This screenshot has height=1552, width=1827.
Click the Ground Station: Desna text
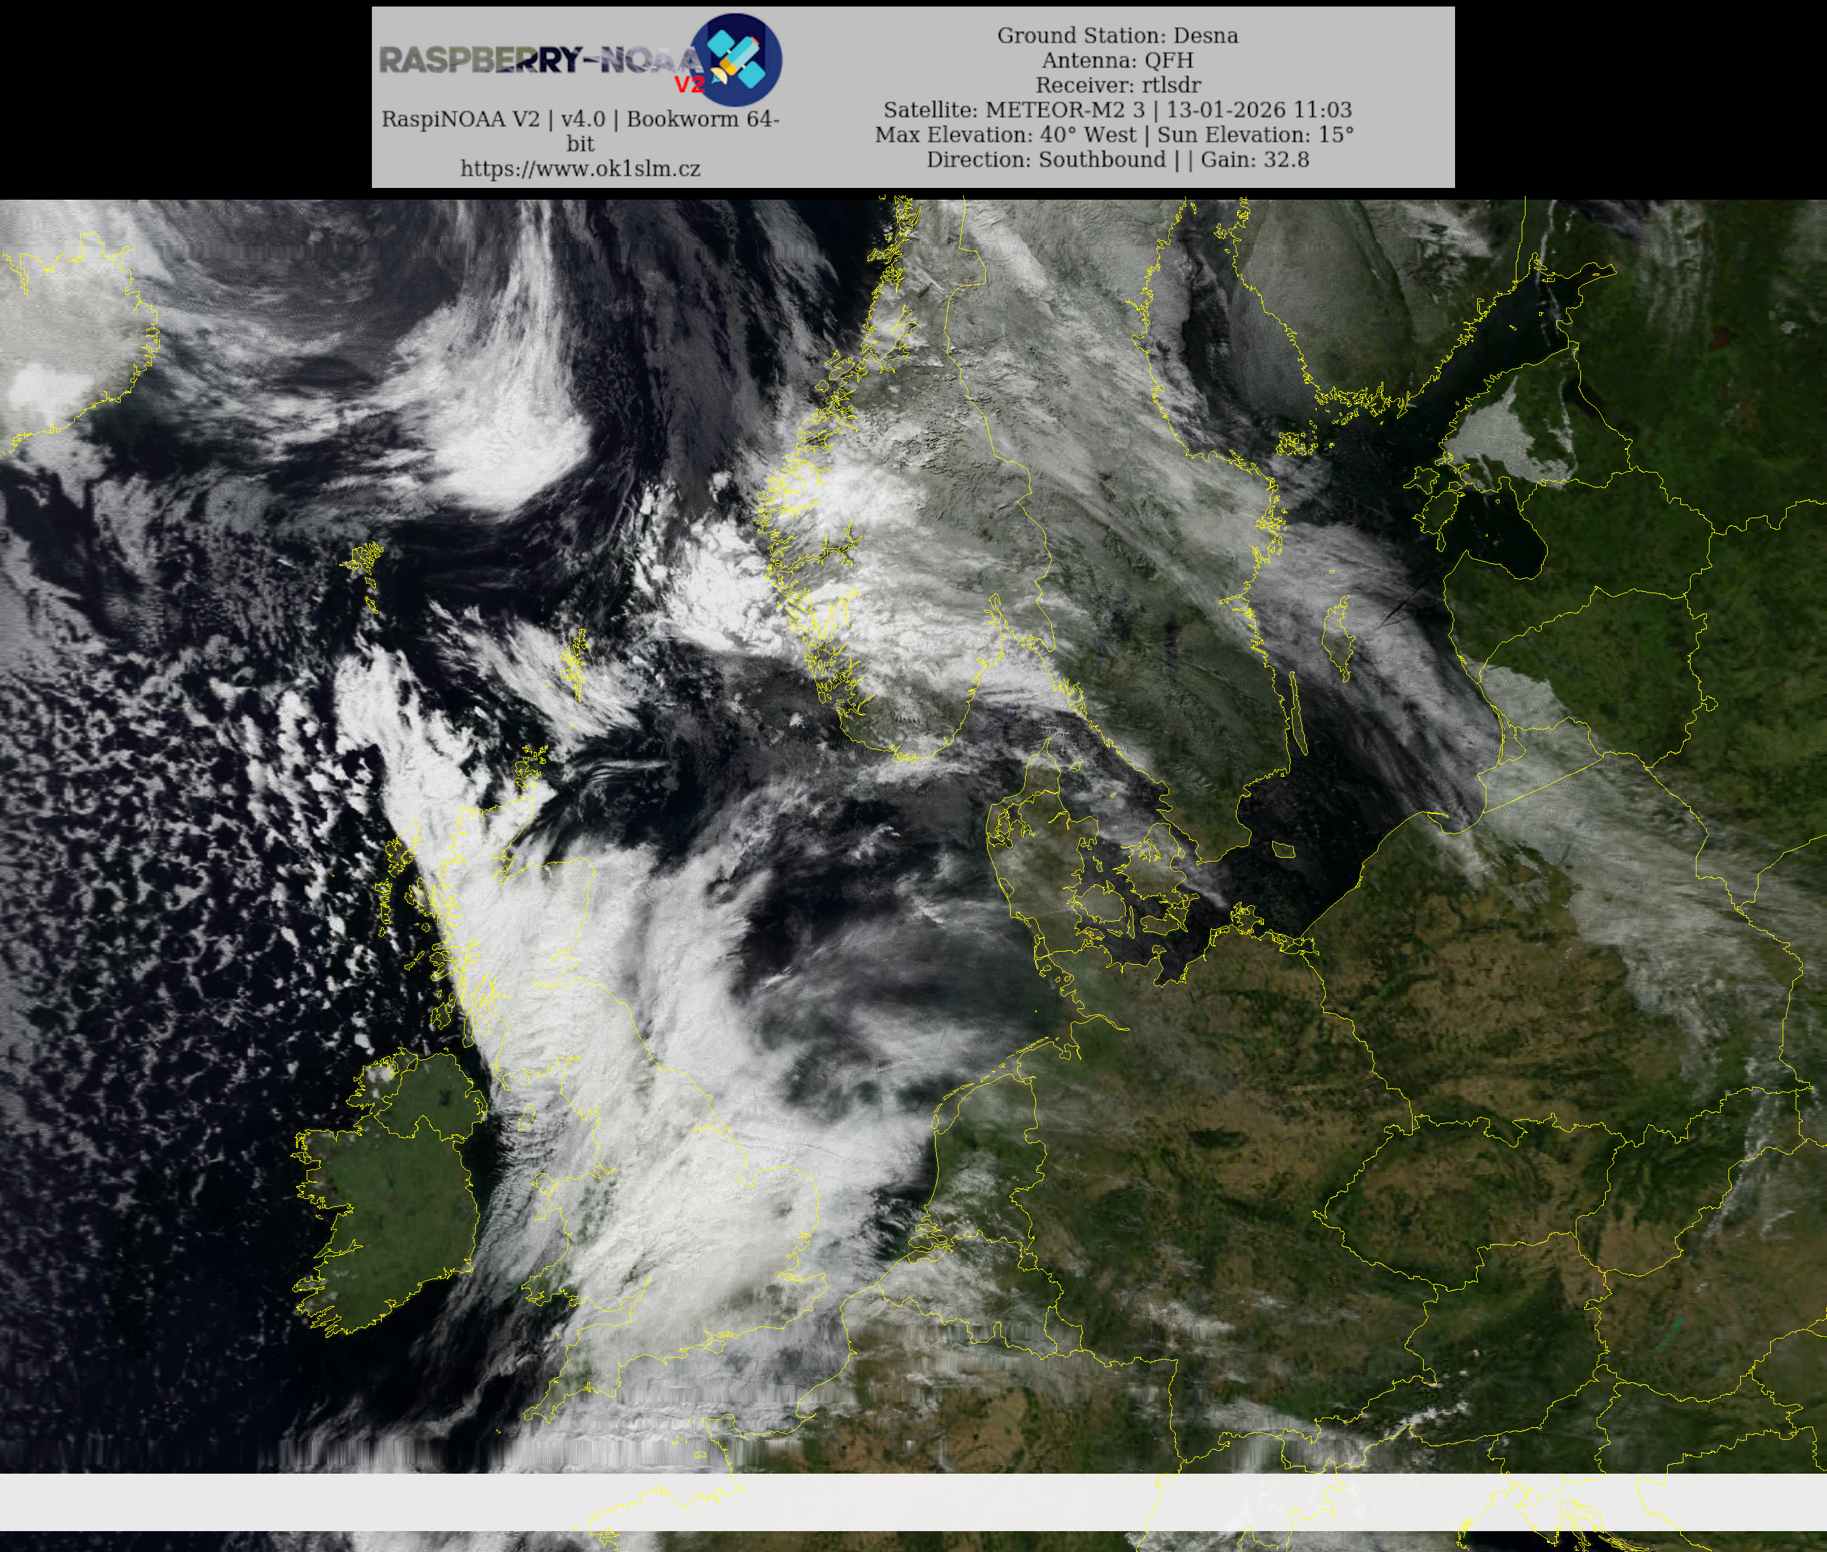(x=1116, y=36)
